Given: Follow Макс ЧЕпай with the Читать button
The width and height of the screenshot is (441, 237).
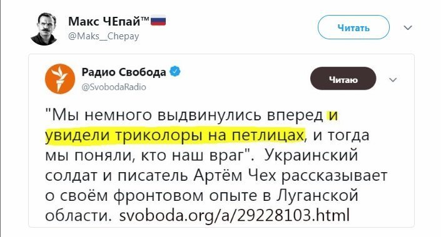Looking at the screenshot, I should (353, 27).
